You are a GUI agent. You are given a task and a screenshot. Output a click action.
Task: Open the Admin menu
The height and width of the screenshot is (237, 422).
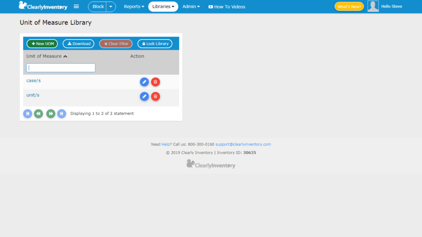[x=191, y=6]
